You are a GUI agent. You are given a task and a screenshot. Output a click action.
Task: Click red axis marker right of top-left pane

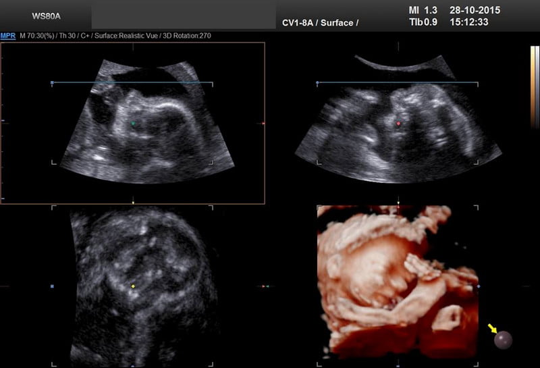point(263,124)
